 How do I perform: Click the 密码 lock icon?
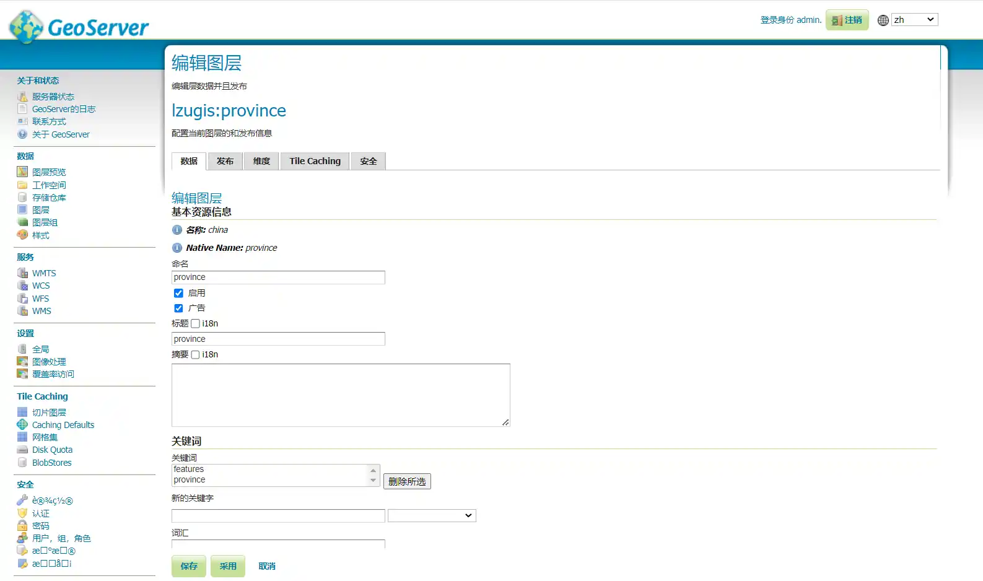tap(22, 526)
